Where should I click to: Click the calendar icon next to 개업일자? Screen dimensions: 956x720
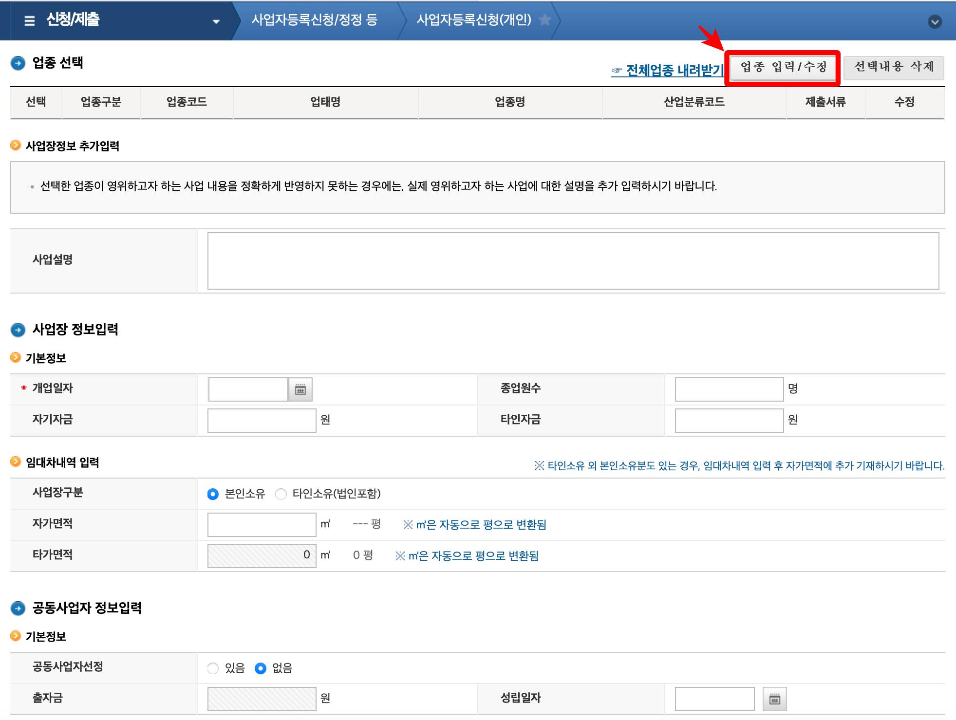pyautogui.click(x=300, y=389)
